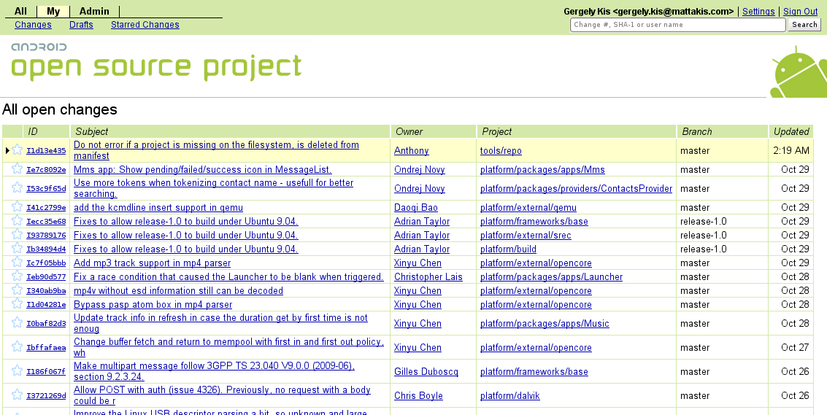827x415 pixels.
Task: Open platform/dalvik project link
Action: click(x=509, y=396)
